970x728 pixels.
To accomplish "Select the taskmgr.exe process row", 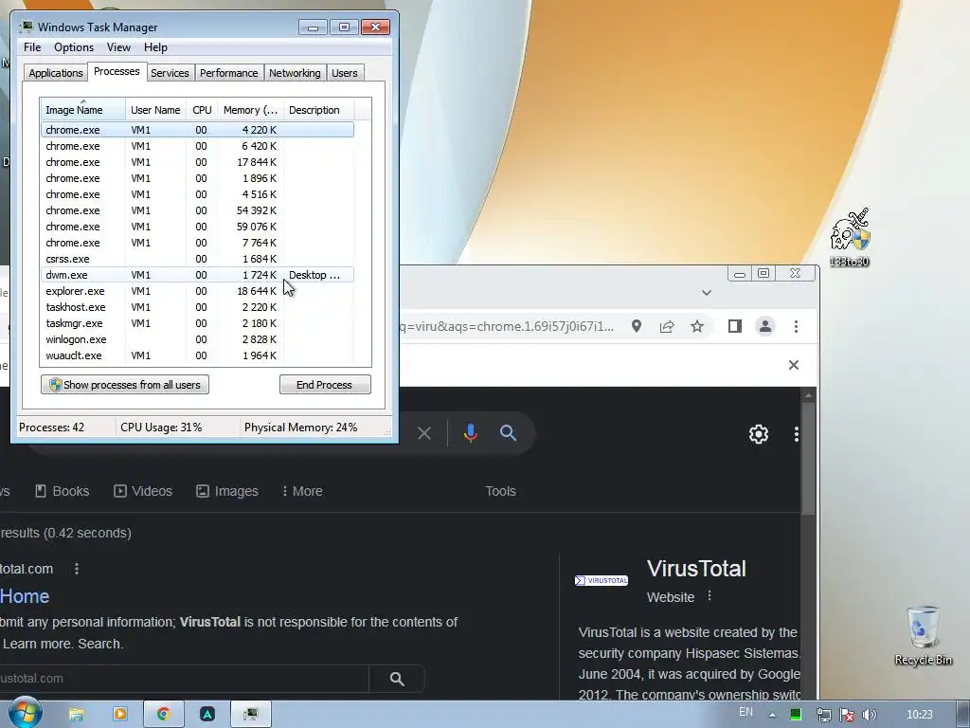I will (197, 323).
